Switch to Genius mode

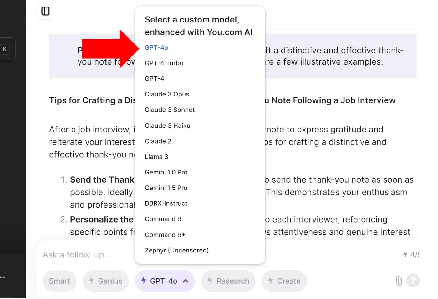(x=105, y=281)
